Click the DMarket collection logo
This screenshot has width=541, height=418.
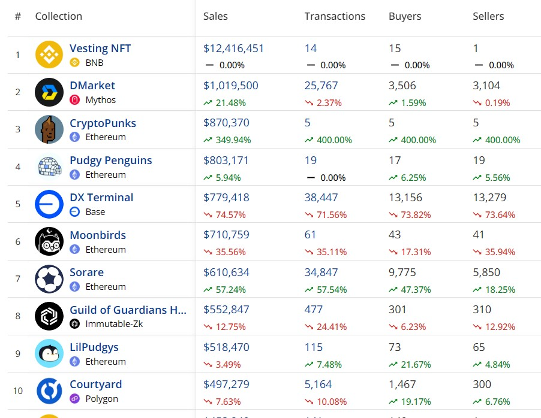pyautogui.click(x=49, y=92)
